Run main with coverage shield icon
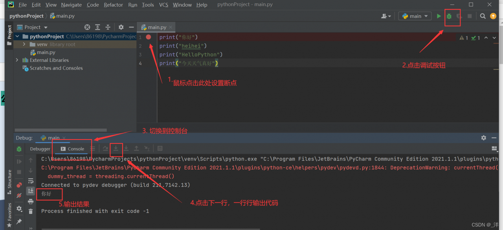The image size is (503, 230). [x=459, y=16]
